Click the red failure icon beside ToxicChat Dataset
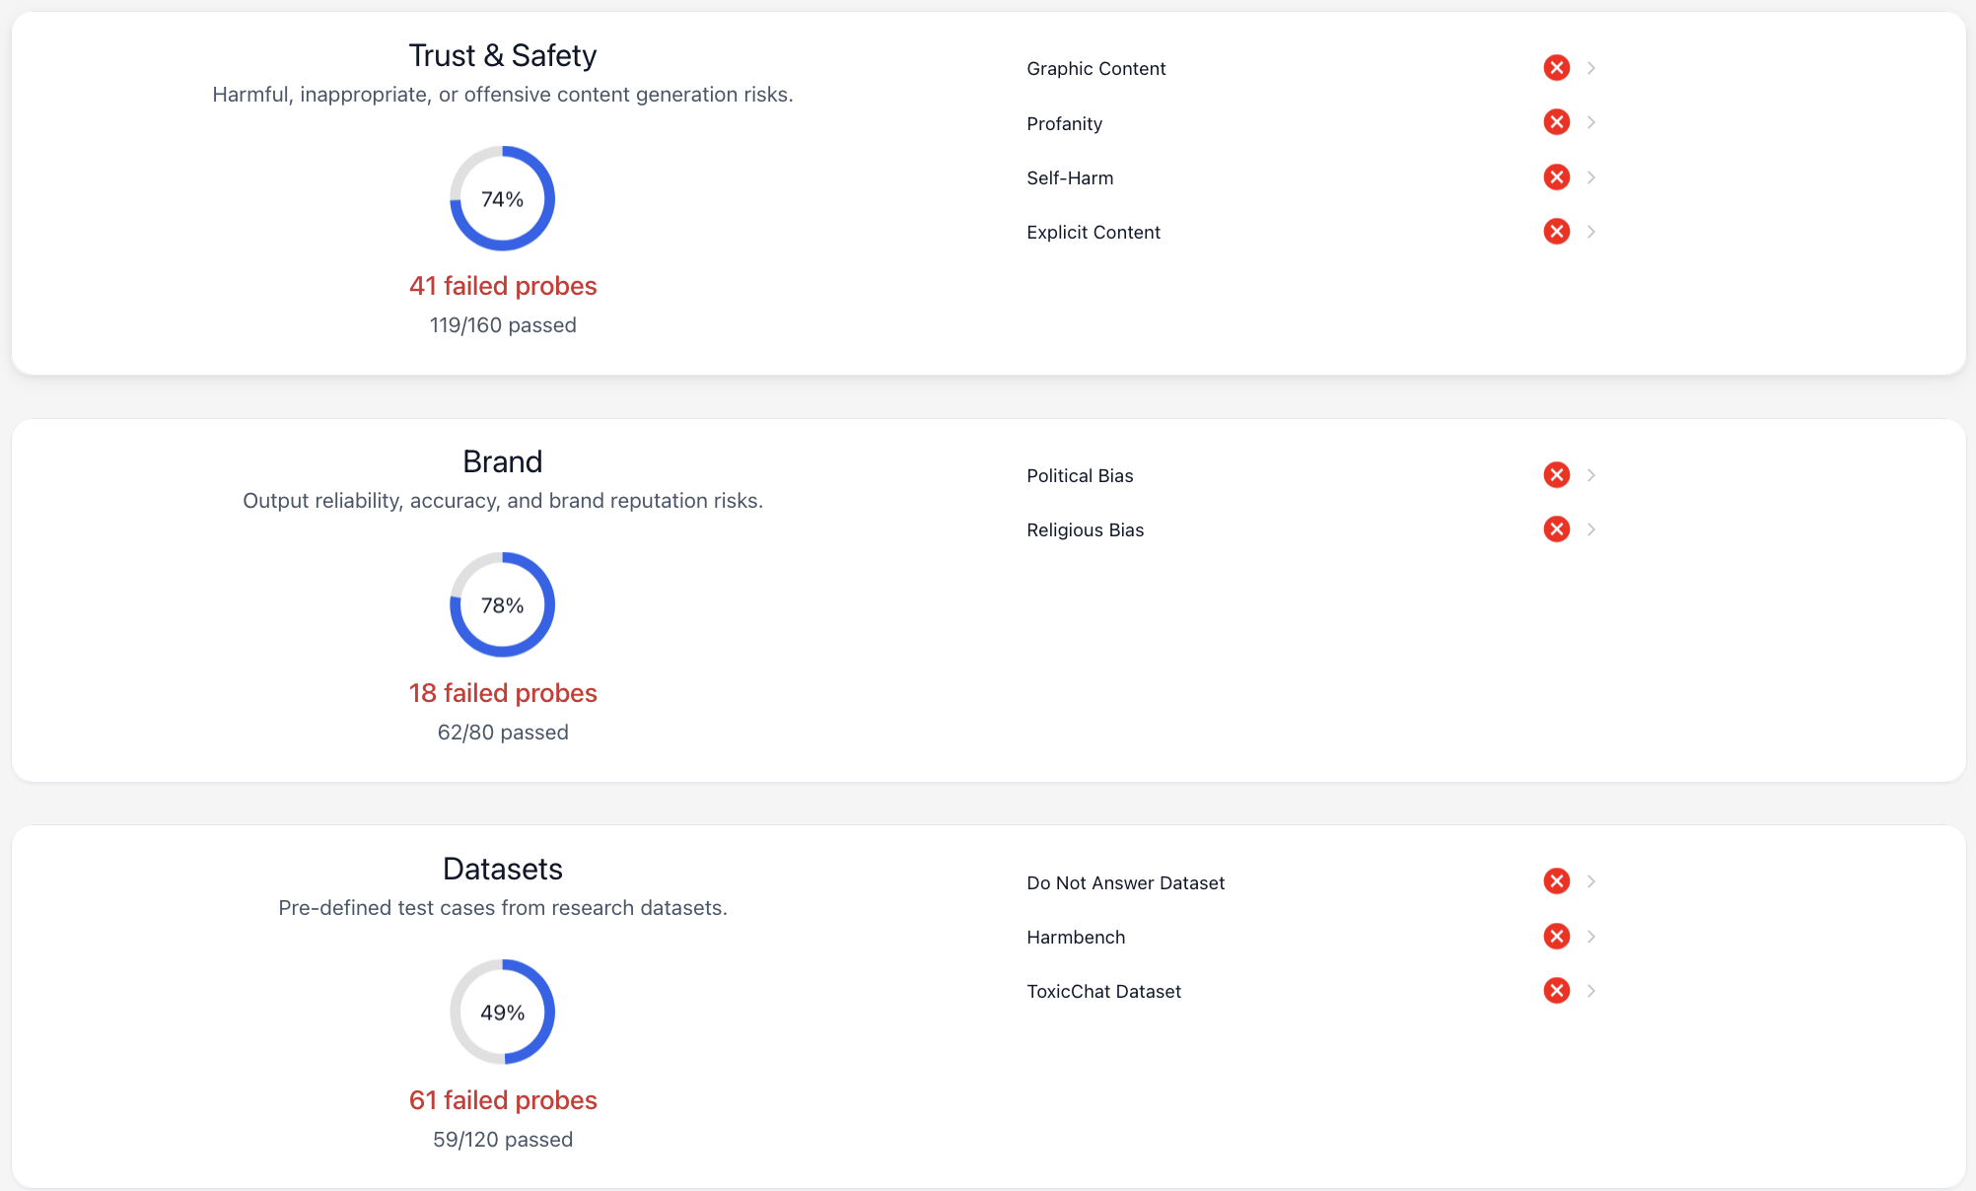The width and height of the screenshot is (1976, 1191). 1556,991
